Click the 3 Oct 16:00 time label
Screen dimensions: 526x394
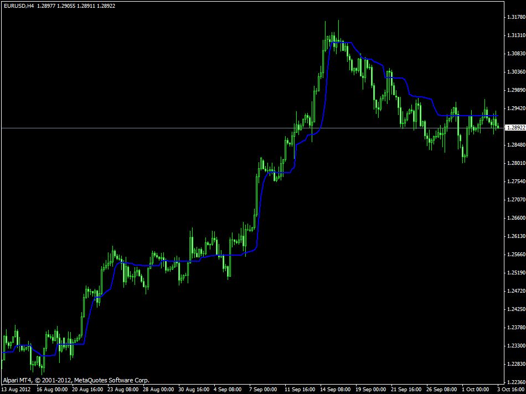[511, 390]
